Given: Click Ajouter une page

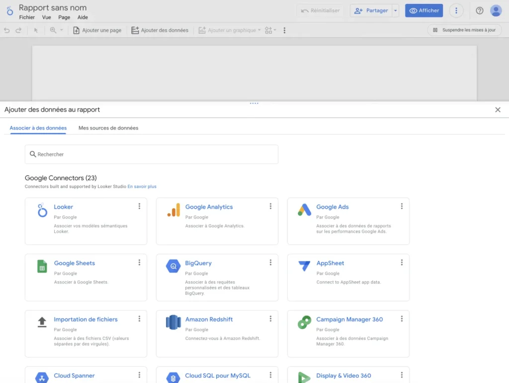Looking at the screenshot, I should coord(97,30).
